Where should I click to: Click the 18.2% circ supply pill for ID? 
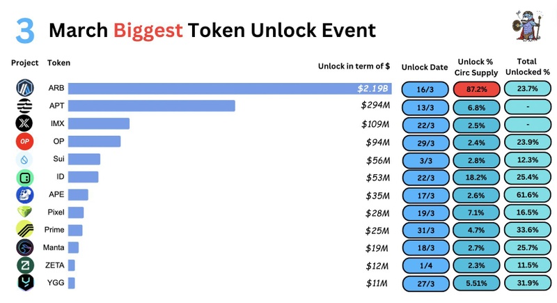(x=477, y=178)
